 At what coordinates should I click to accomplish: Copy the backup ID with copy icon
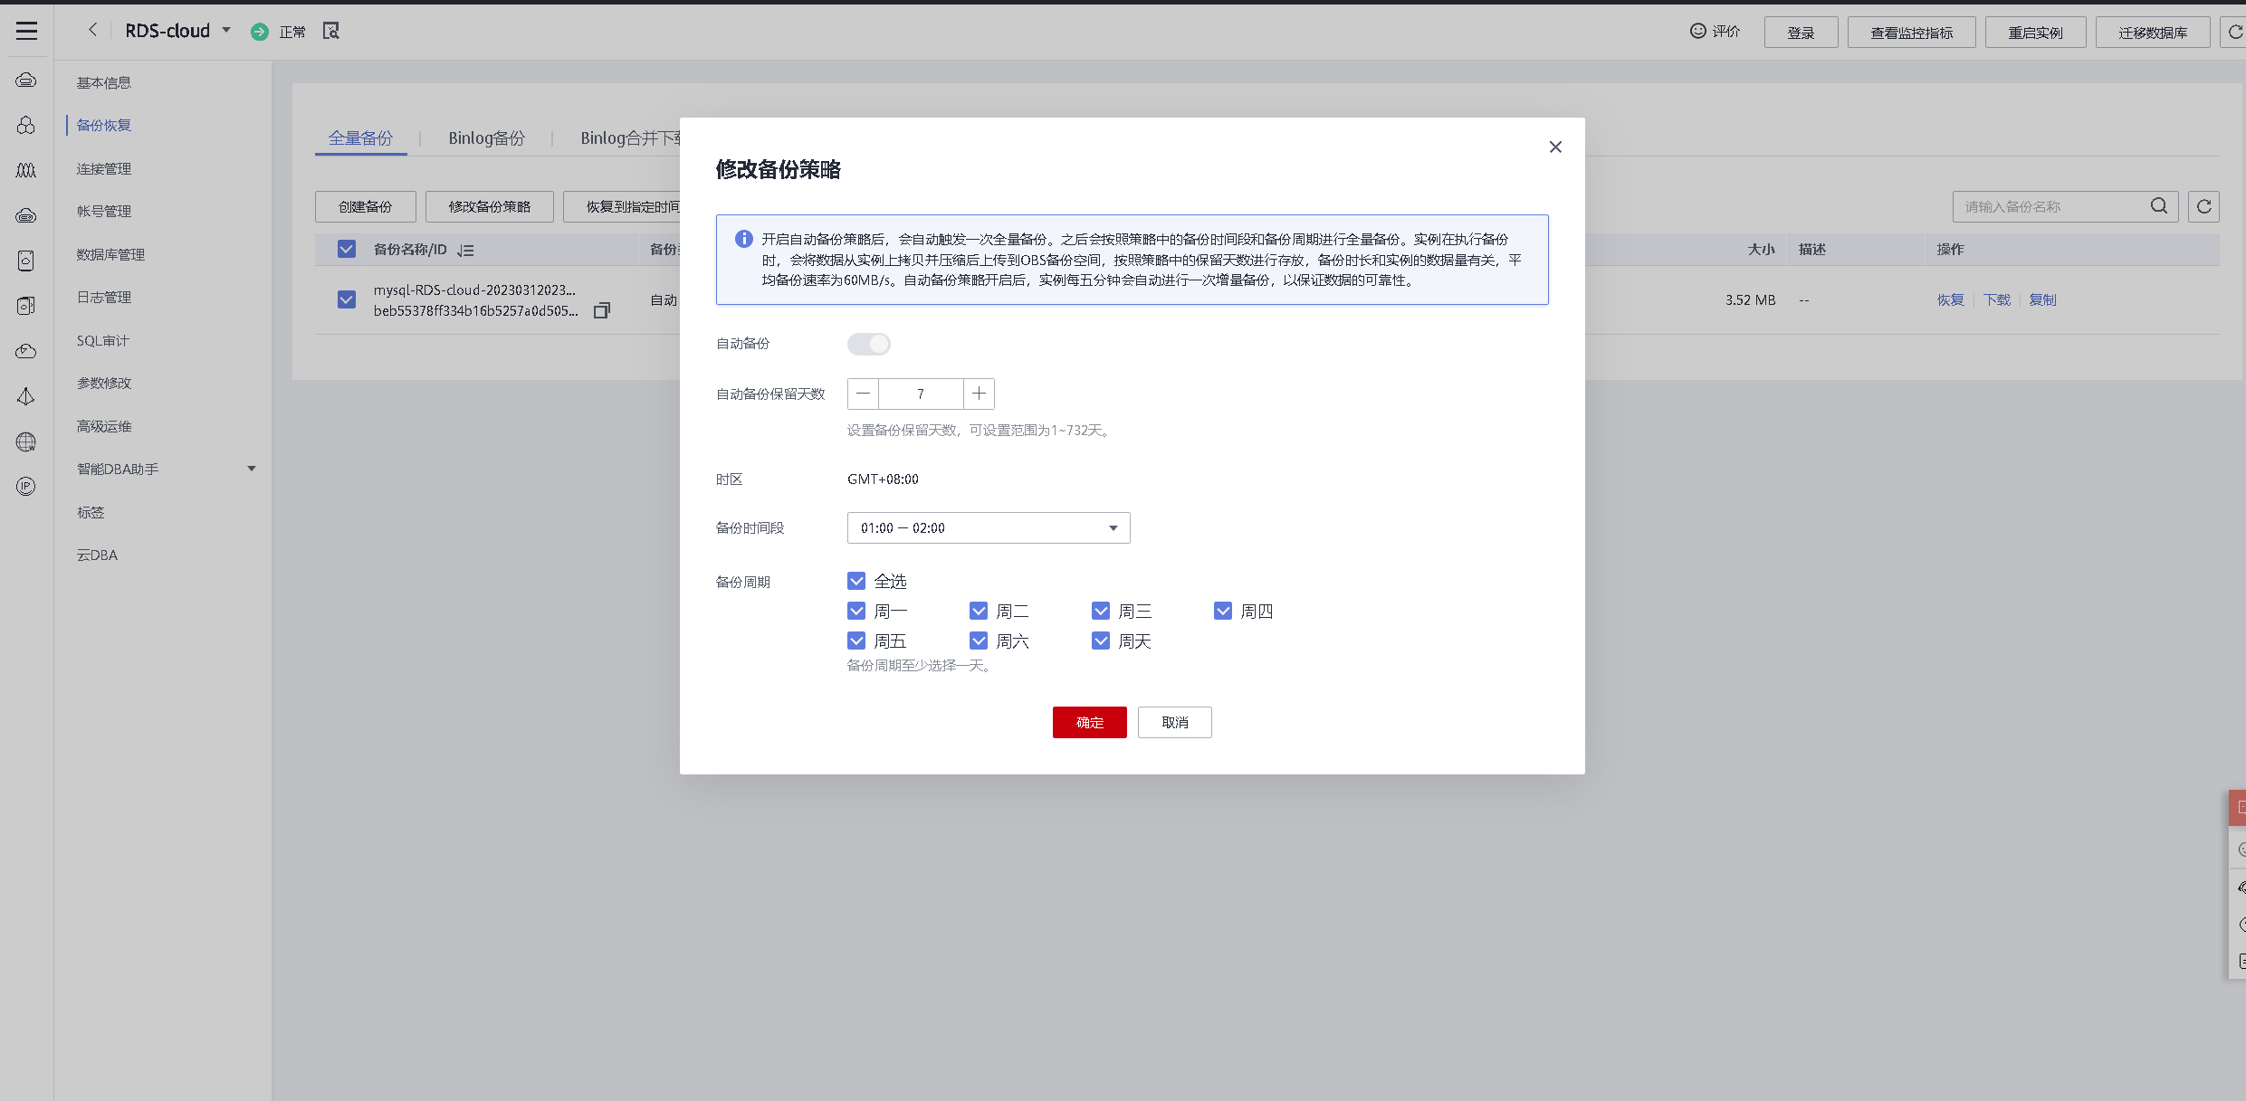tap(601, 311)
